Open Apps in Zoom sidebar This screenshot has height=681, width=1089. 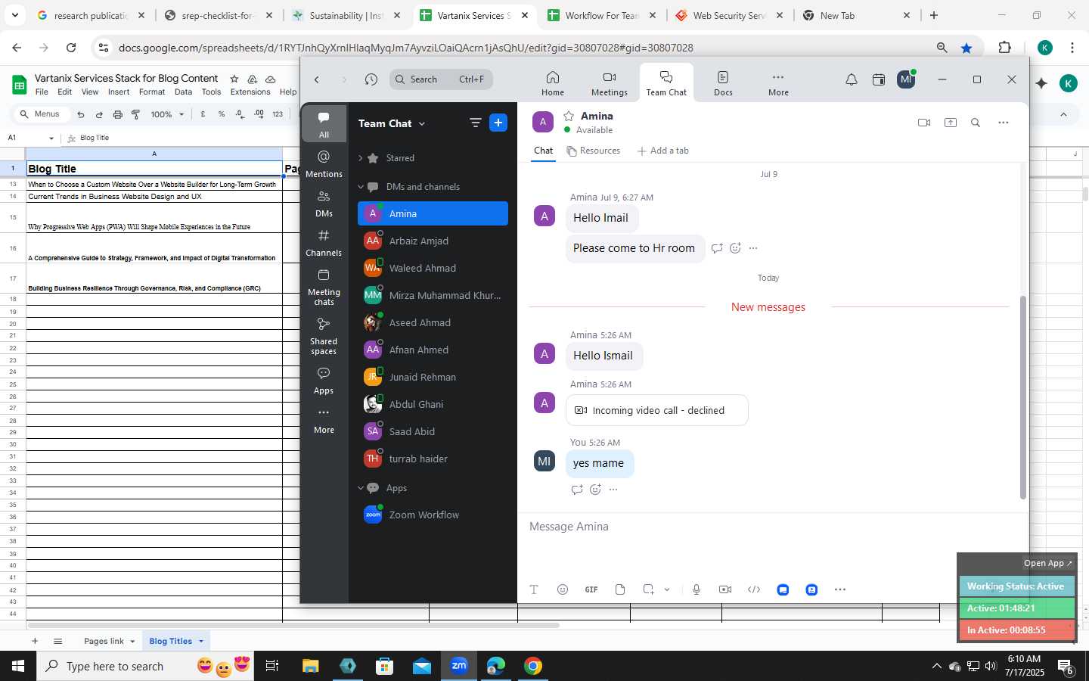tap(324, 381)
